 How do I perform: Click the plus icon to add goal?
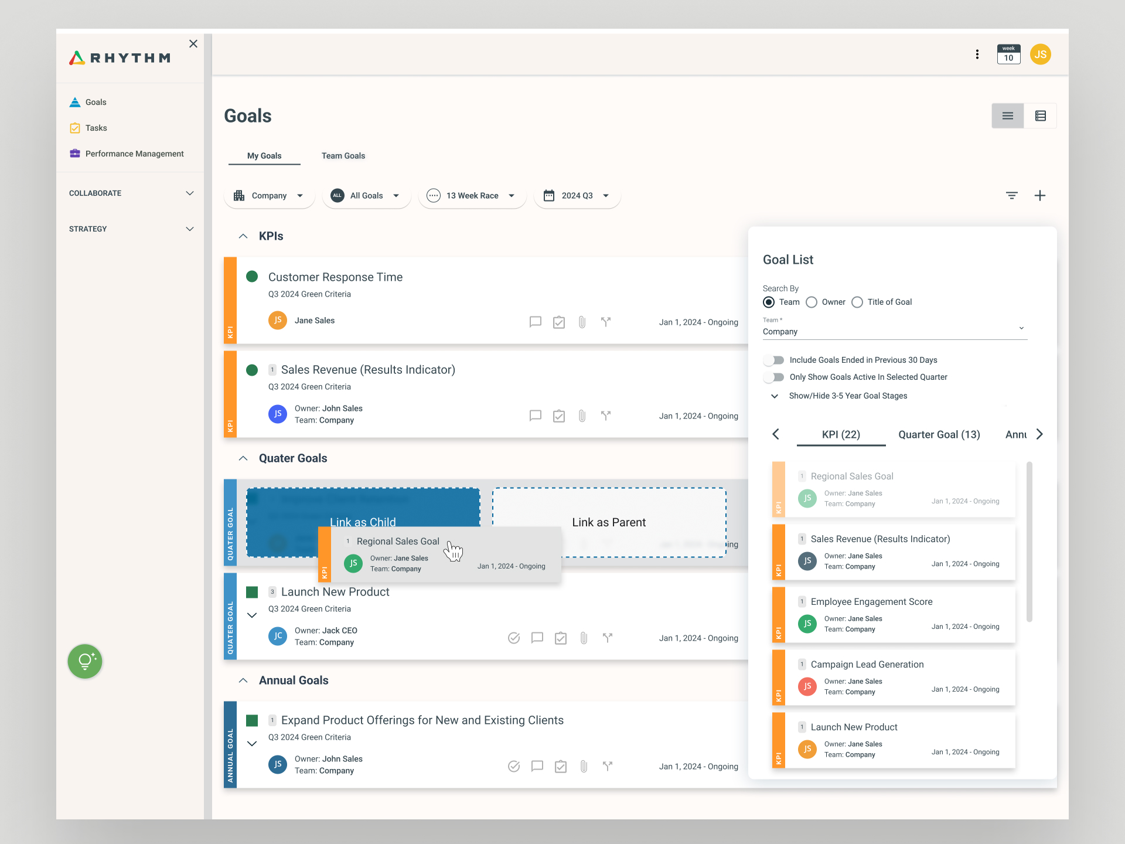click(x=1039, y=196)
